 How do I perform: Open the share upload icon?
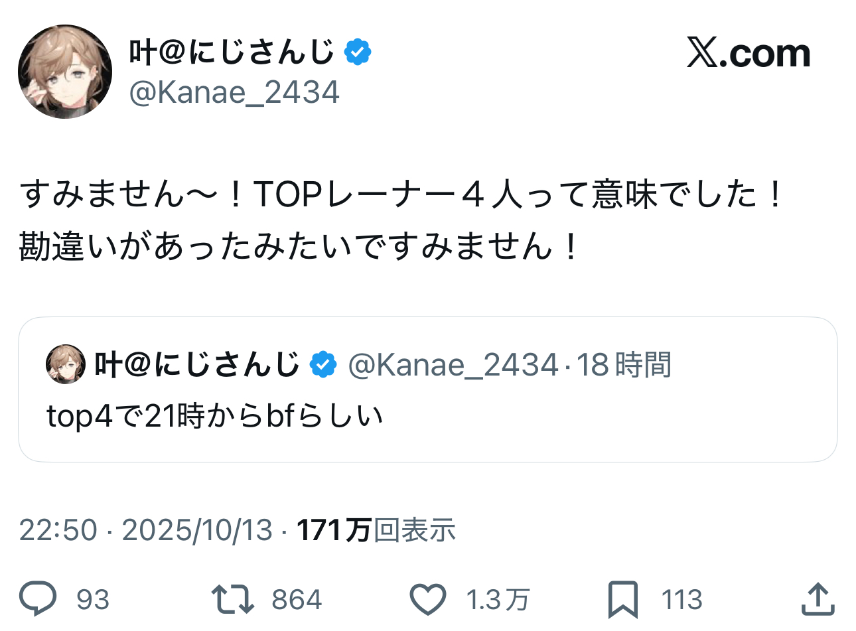pos(817,599)
